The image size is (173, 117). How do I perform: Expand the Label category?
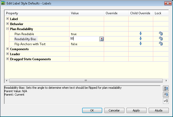[7, 19]
